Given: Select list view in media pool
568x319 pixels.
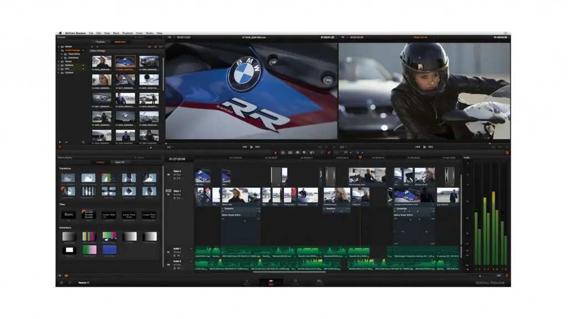Looking at the screenshot, I should pyautogui.click(x=155, y=47).
